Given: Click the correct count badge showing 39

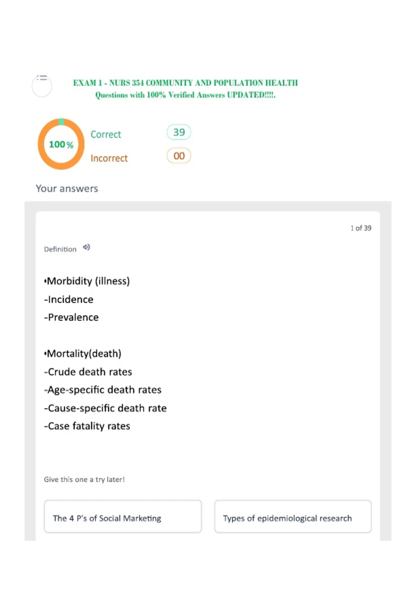Looking at the screenshot, I should tap(179, 132).
